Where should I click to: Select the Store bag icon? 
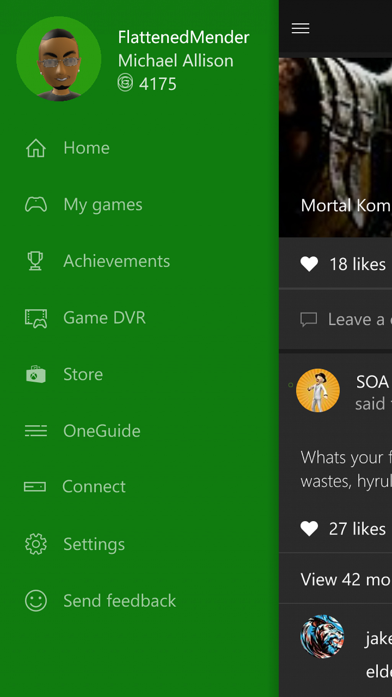click(x=36, y=374)
